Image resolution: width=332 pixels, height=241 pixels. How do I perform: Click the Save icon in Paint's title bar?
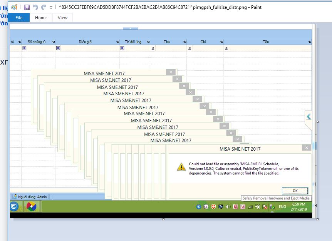(27, 7)
